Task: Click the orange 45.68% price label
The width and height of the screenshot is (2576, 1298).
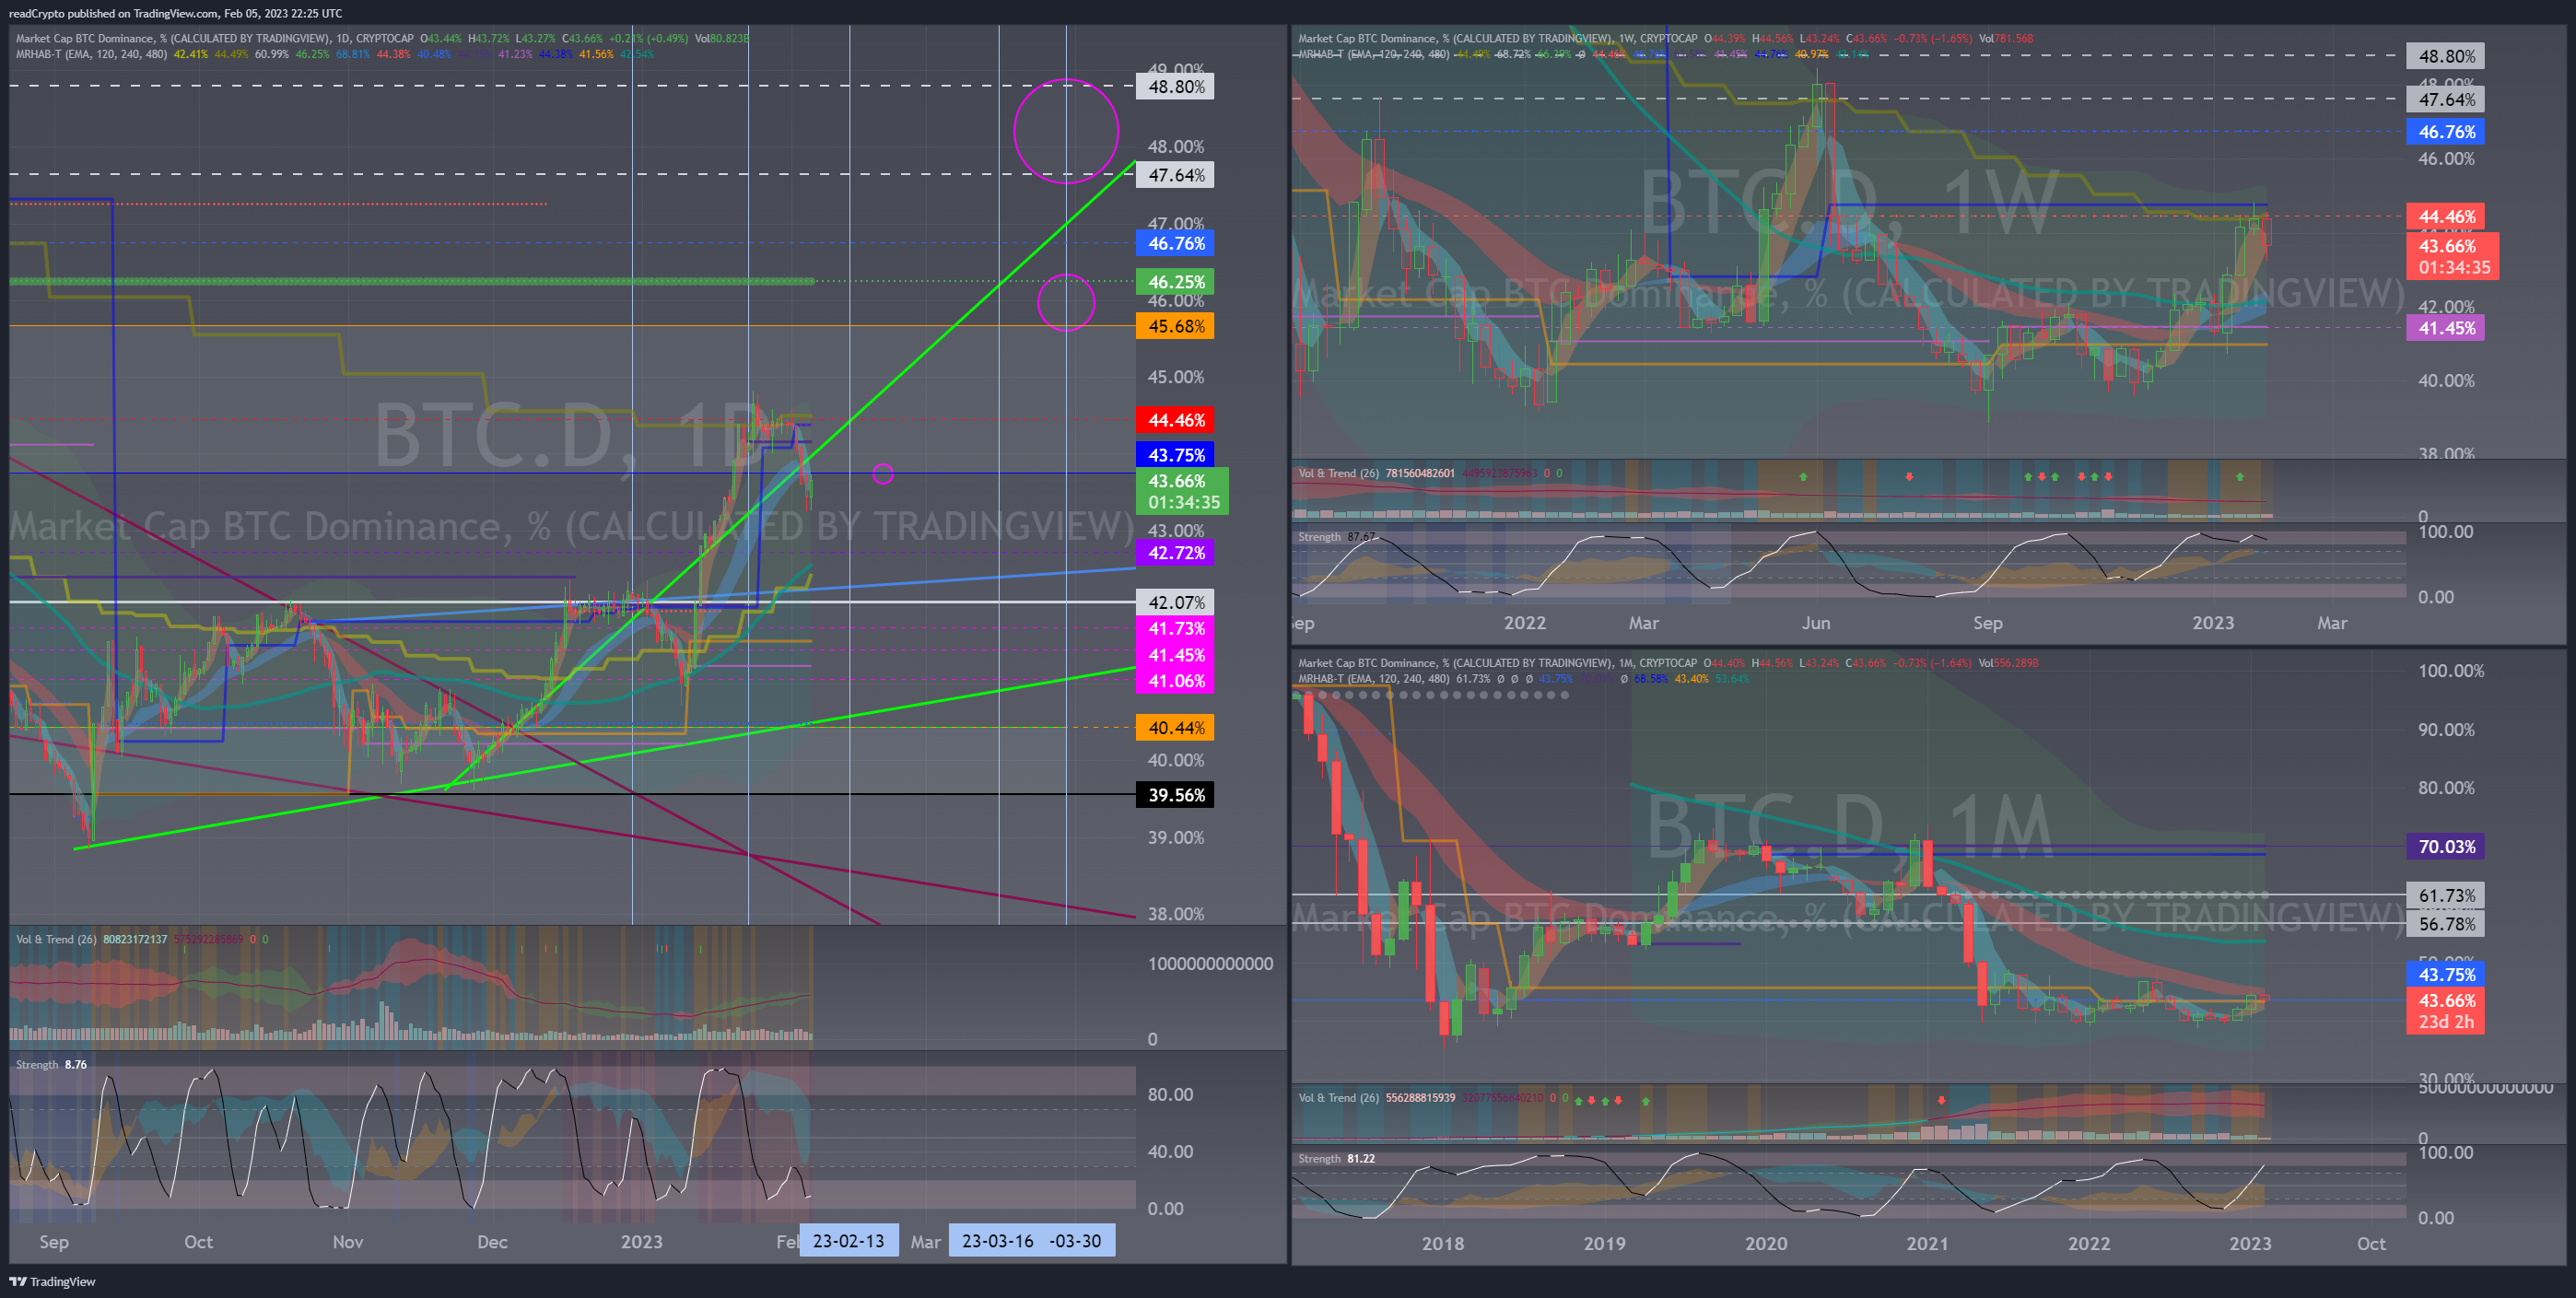Action: pos(1175,326)
